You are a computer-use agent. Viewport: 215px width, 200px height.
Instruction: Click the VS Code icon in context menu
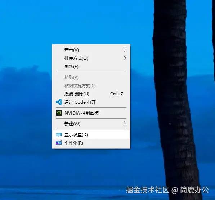pos(59,102)
